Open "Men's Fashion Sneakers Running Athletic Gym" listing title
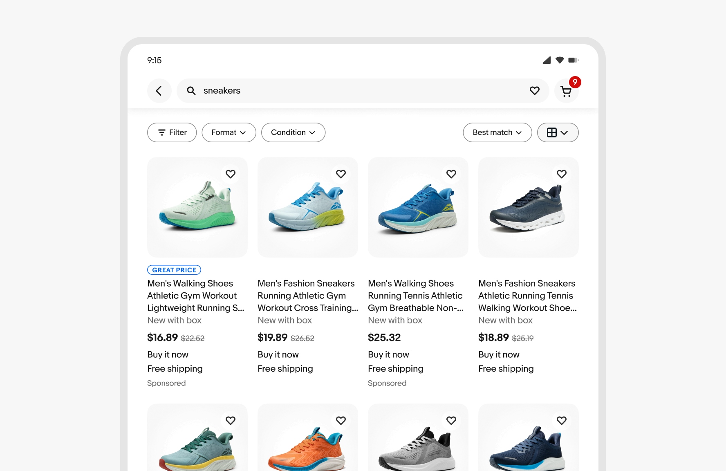726x471 pixels. coord(308,296)
